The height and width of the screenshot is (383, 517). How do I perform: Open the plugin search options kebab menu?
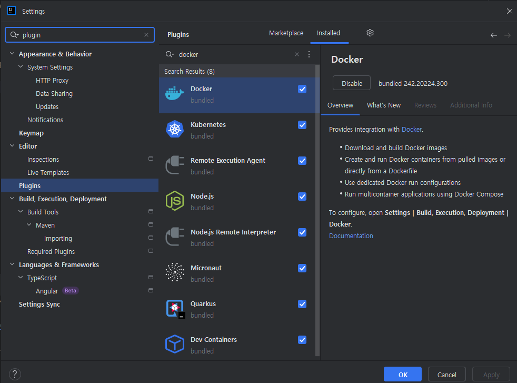309,54
